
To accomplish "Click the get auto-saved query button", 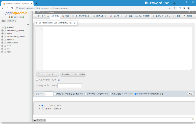I will (73, 74).
